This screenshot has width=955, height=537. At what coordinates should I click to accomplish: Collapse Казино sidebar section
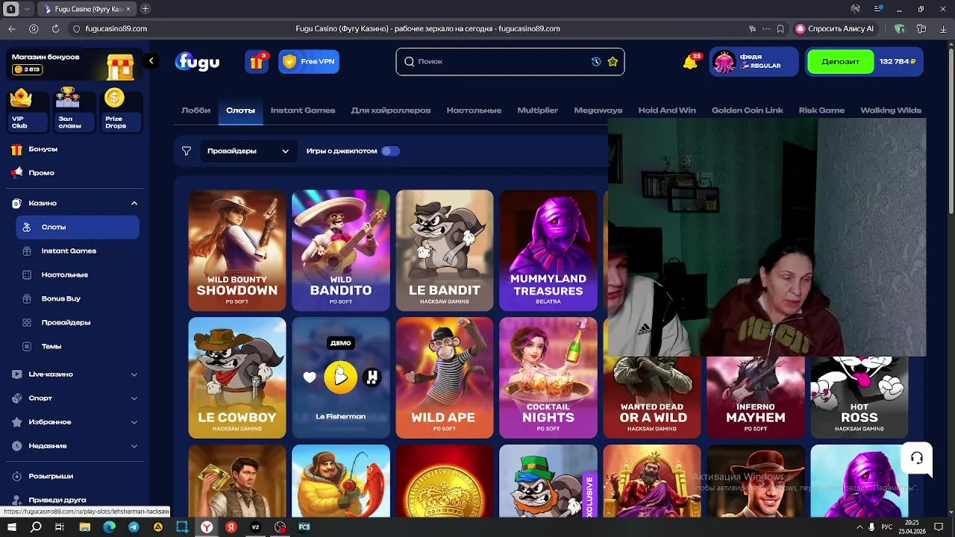134,203
